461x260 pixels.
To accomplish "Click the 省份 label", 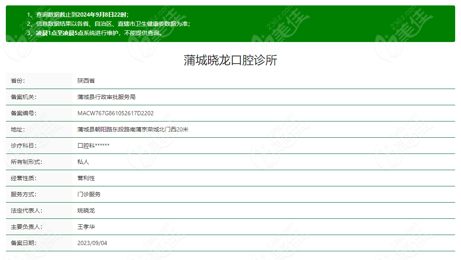I will coord(17,81).
